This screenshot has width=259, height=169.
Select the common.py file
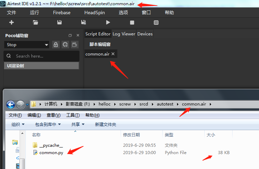coord(48,153)
